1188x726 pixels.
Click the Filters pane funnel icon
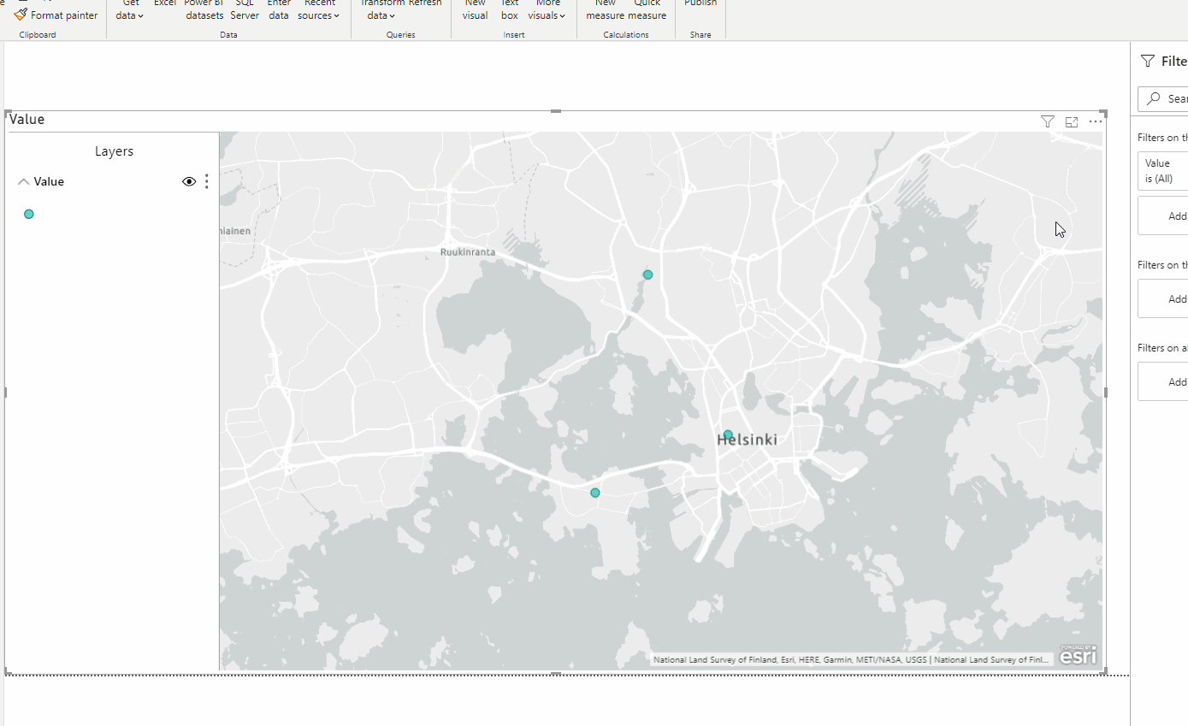pyautogui.click(x=1148, y=61)
